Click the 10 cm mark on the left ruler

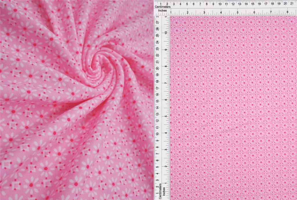point(157,134)
